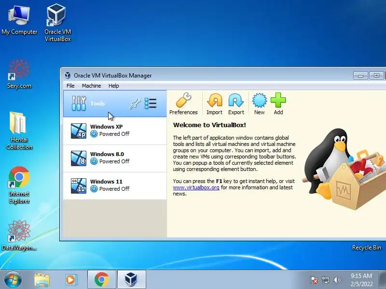Click the Show desktop strip

[x=383, y=279]
